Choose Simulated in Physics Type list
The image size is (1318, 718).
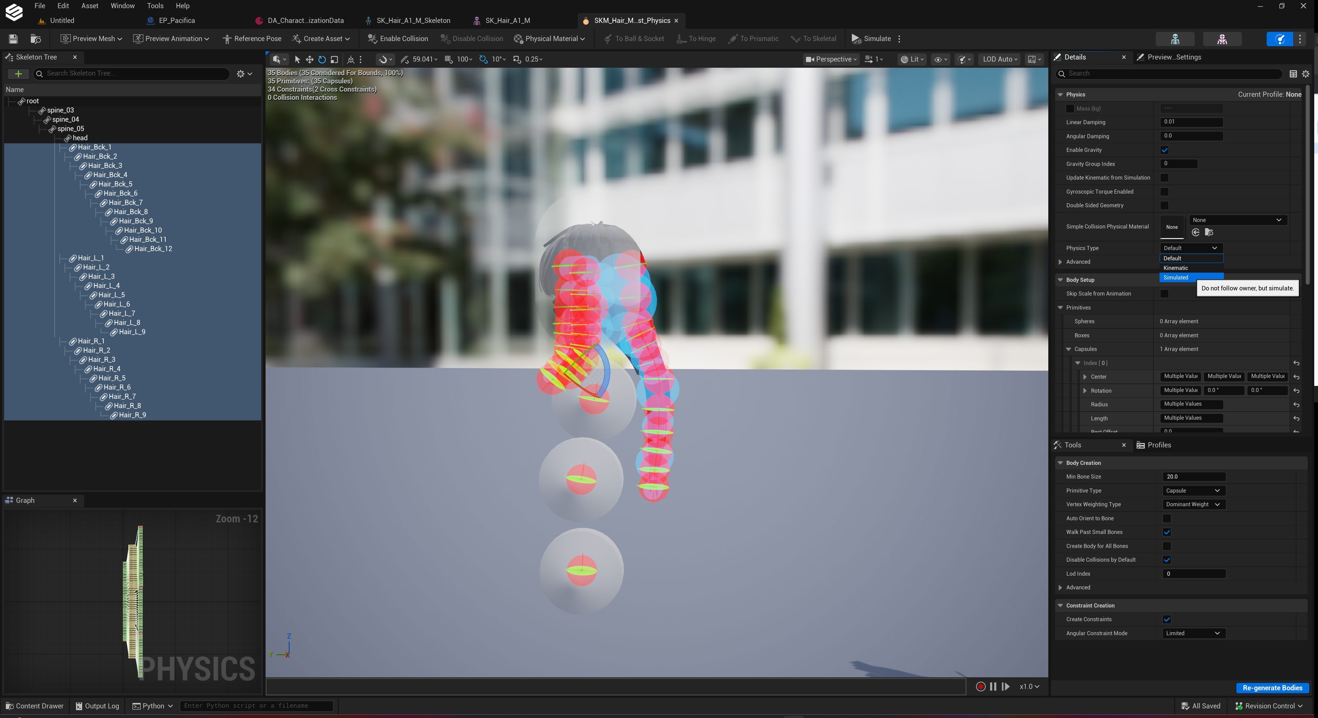coord(1191,278)
